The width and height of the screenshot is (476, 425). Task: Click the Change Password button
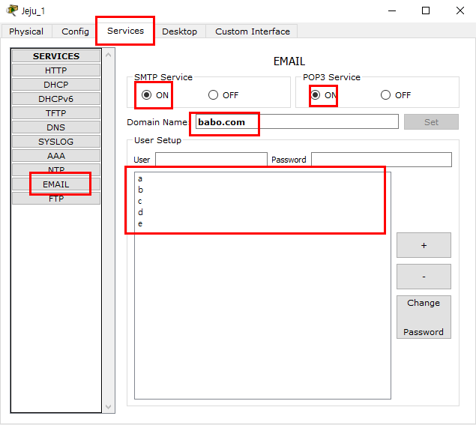[424, 317]
